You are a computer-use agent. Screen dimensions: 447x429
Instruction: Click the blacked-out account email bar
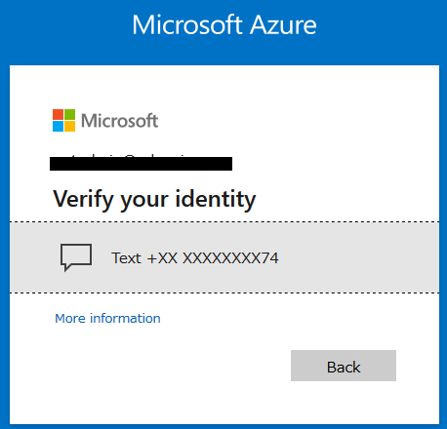[x=141, y=164]
